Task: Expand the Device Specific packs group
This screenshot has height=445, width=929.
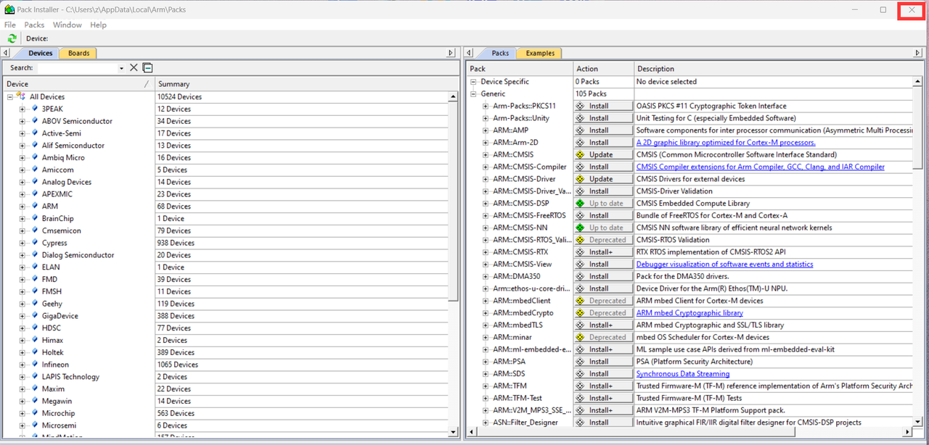Action: [473, 82]
